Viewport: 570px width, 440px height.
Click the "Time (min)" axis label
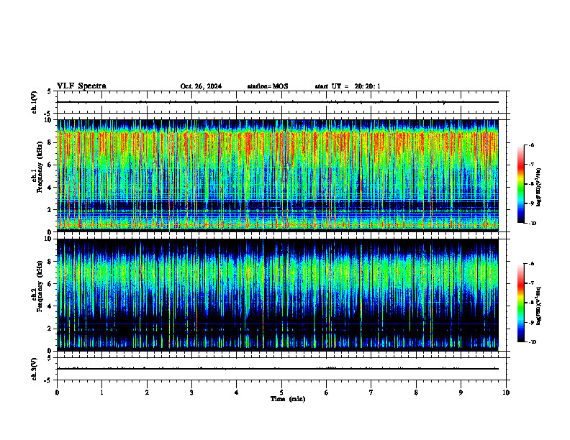(288, 399)
